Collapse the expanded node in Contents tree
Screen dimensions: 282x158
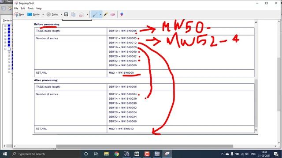[5, 49]
